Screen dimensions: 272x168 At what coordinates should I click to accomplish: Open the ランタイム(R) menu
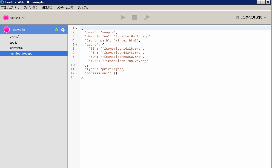click(65, 7)
